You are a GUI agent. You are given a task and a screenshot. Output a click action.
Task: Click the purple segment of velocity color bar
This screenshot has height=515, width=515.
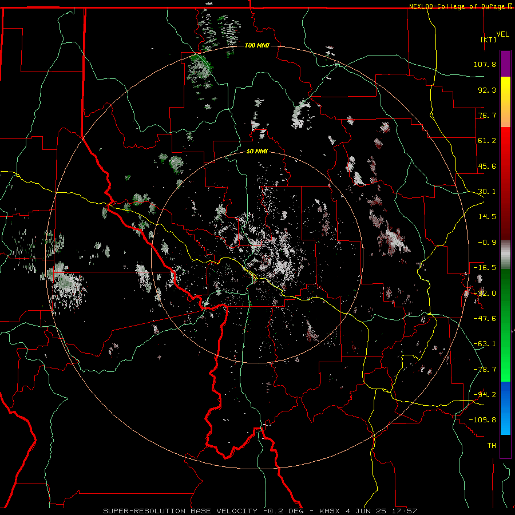tap(505, 64)
